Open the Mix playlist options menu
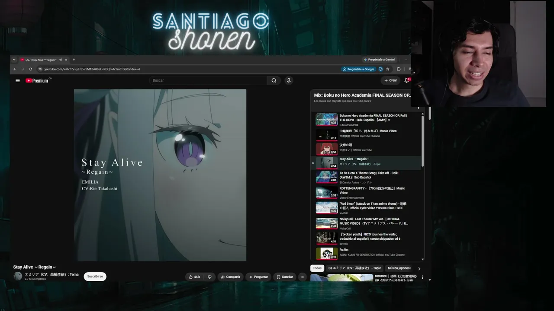 (x=418, y=107)
